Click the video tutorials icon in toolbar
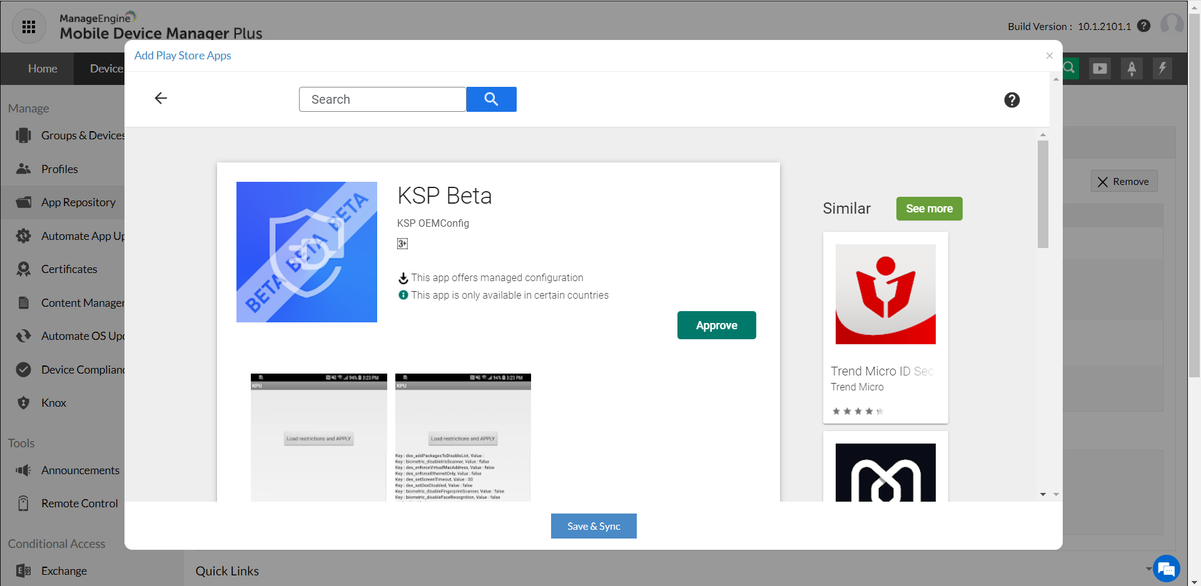This screenshot has width=1201, height=586. pos(1100,68)
